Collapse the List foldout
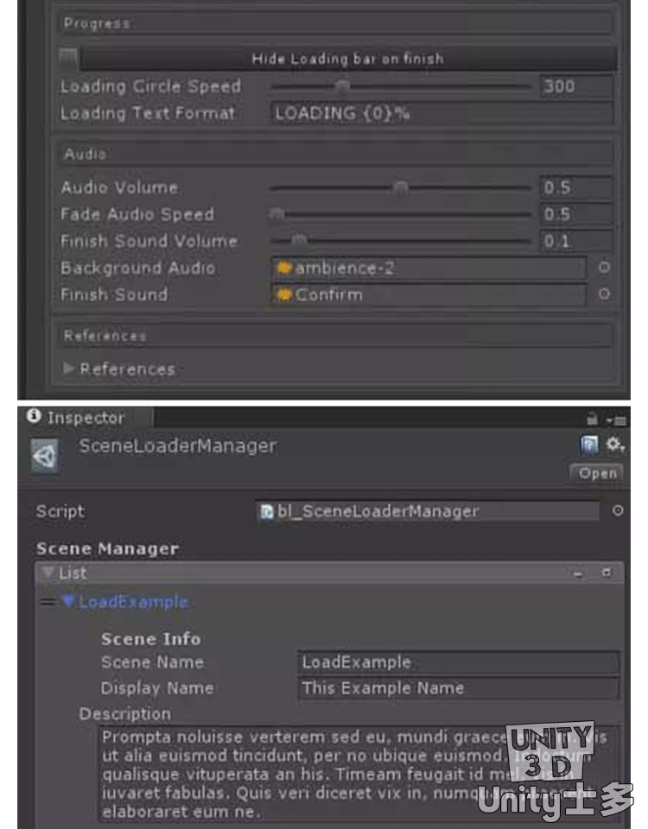The image size is (648, 829). [48, 572]
